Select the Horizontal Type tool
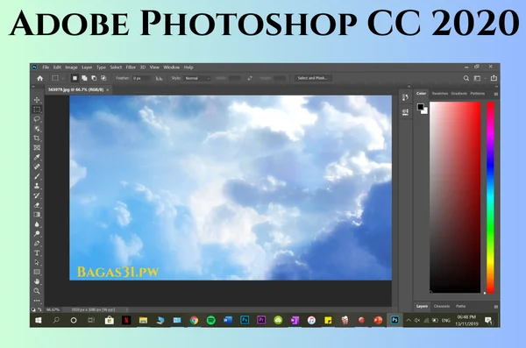The image size is (526, 348). tap(37, 253)
